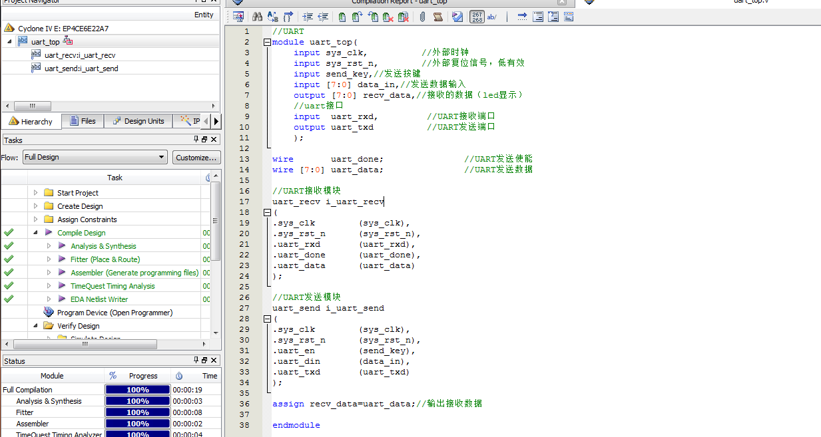
Task: Click the toggle bookmark icon
Action: 342,17
